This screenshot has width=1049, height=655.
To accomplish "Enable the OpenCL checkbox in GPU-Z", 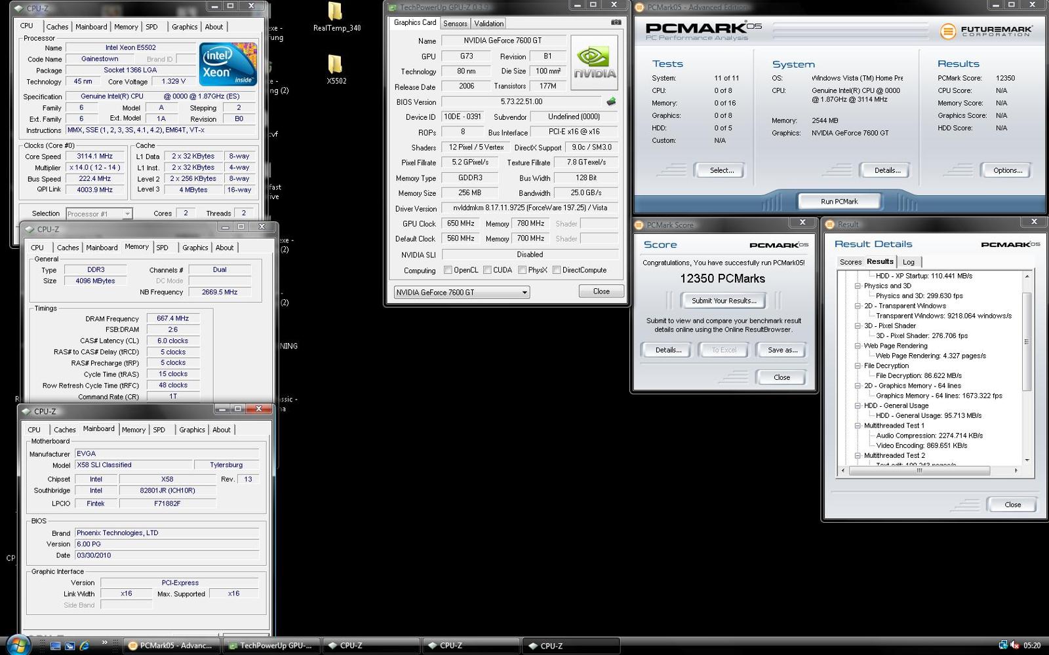I will tap(448, 270).
